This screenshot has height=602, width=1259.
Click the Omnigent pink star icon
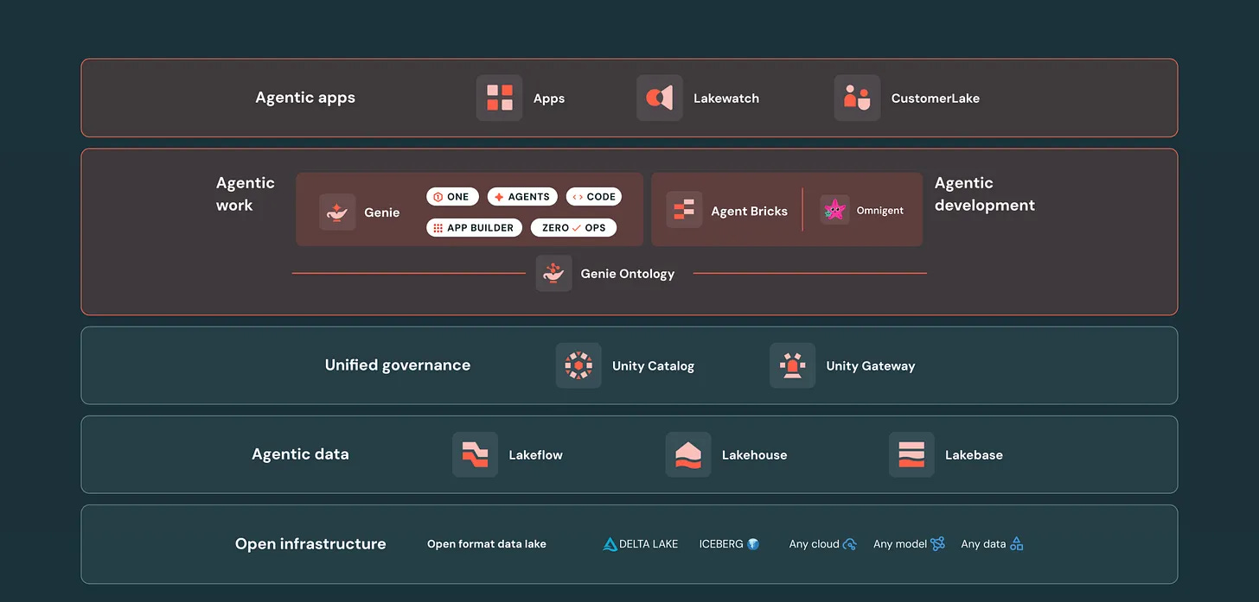click(x=834, y=210)
